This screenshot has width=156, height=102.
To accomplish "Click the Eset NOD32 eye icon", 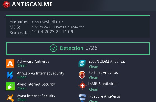I will point(82,64).
